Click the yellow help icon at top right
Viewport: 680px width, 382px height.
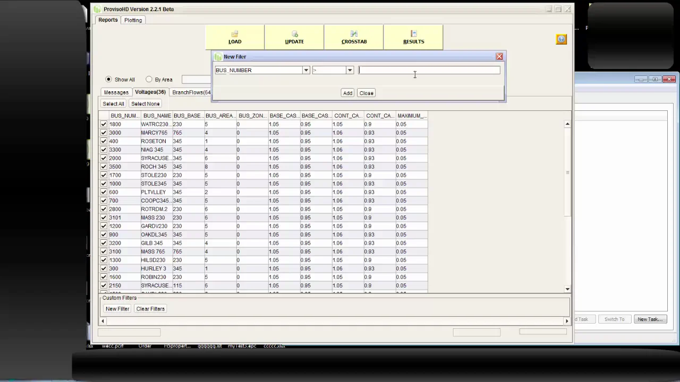click(x=562, y=39)
